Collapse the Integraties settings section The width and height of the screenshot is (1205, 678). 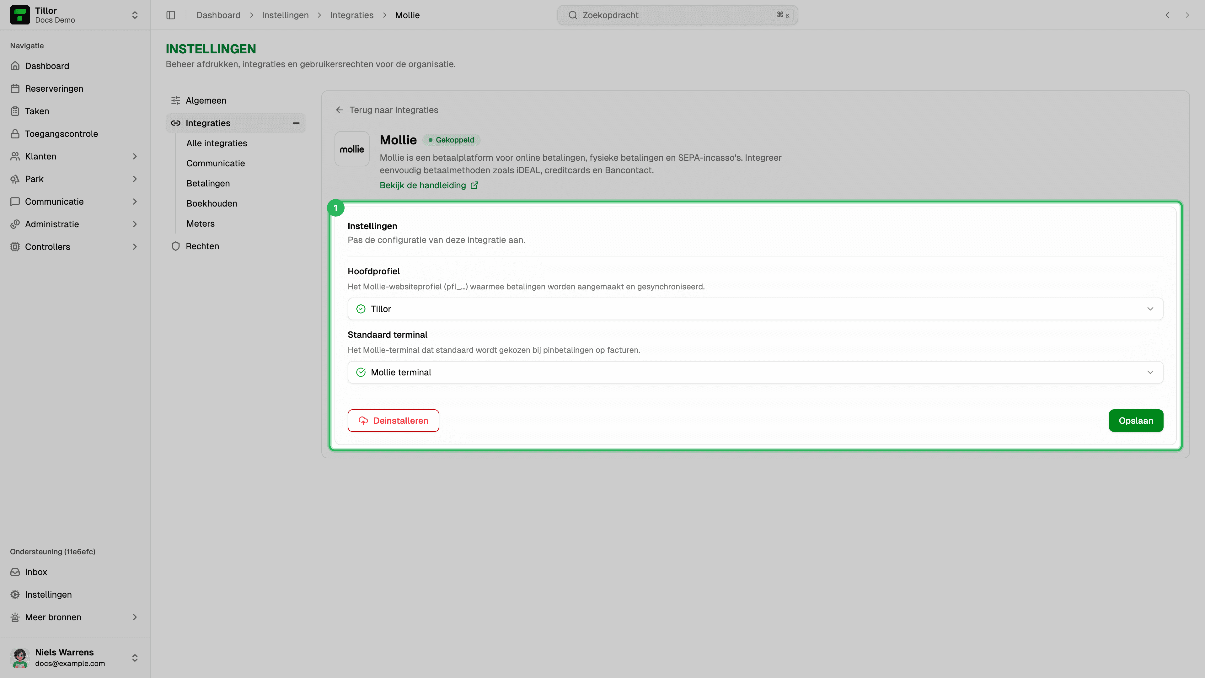(x=296, y=123)
